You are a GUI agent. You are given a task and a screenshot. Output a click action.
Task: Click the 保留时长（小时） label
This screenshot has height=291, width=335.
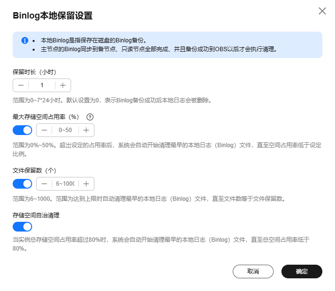point(35,72)
